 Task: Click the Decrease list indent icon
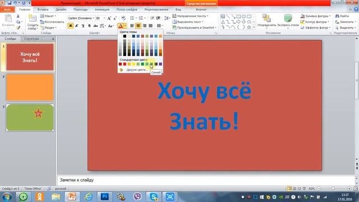click(x=152, y=18)
